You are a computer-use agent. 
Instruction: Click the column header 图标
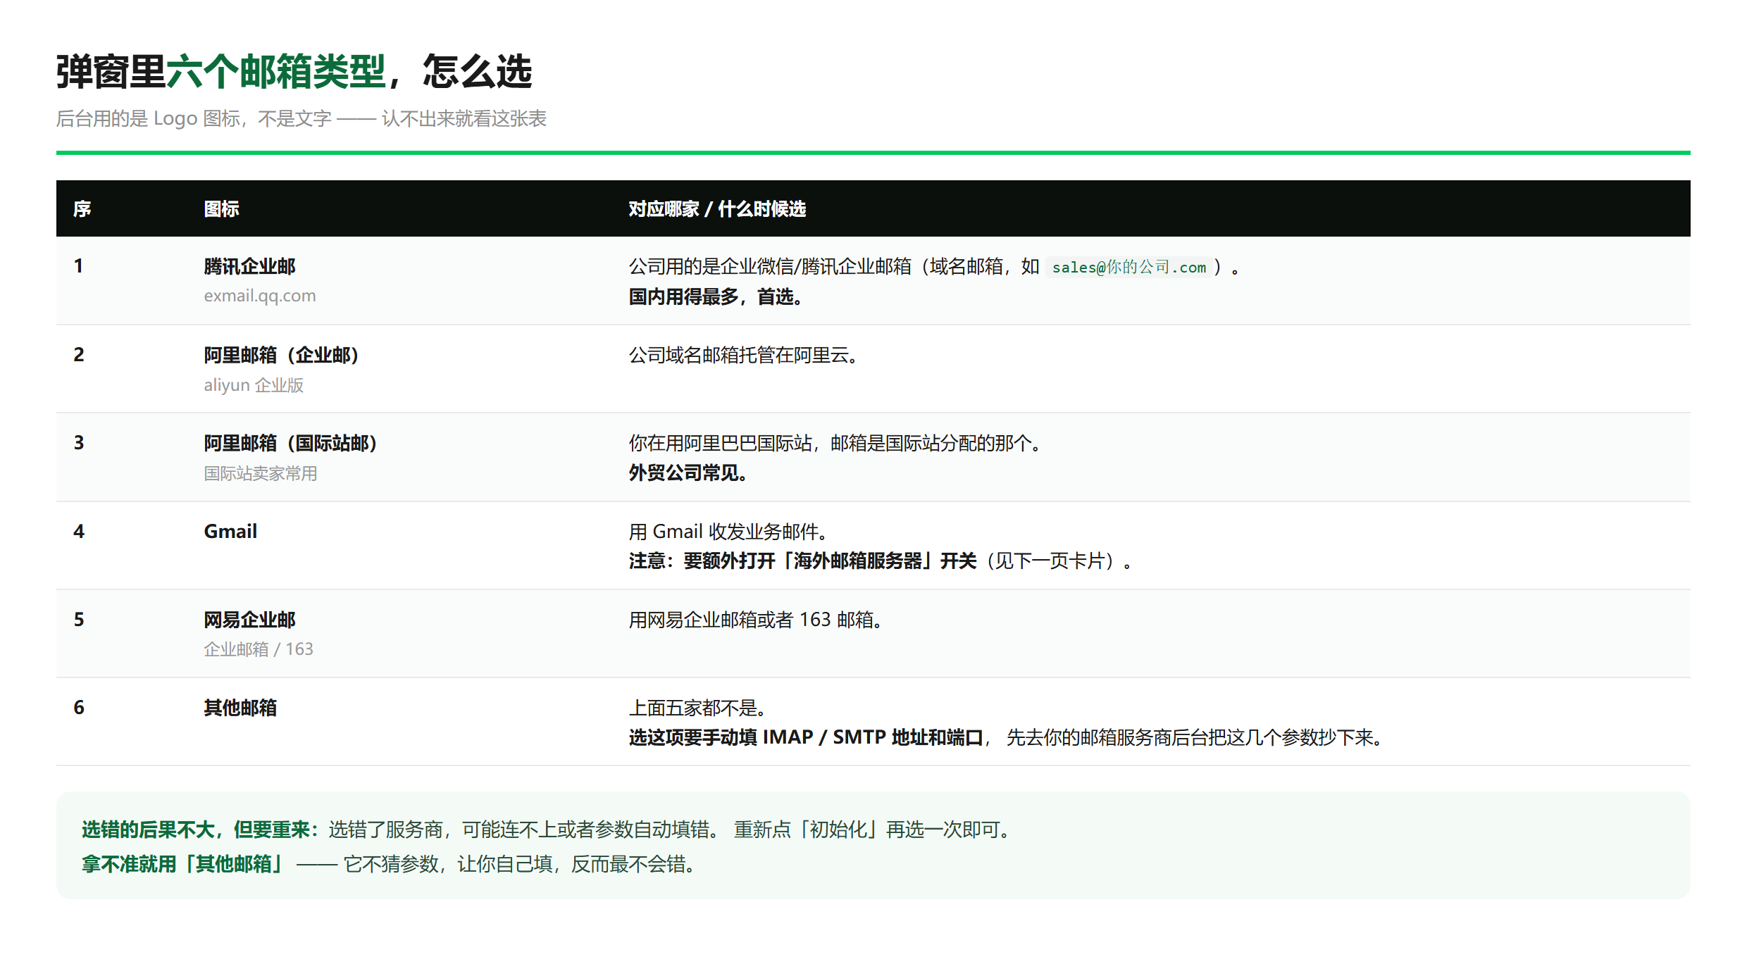coord(222,208)
